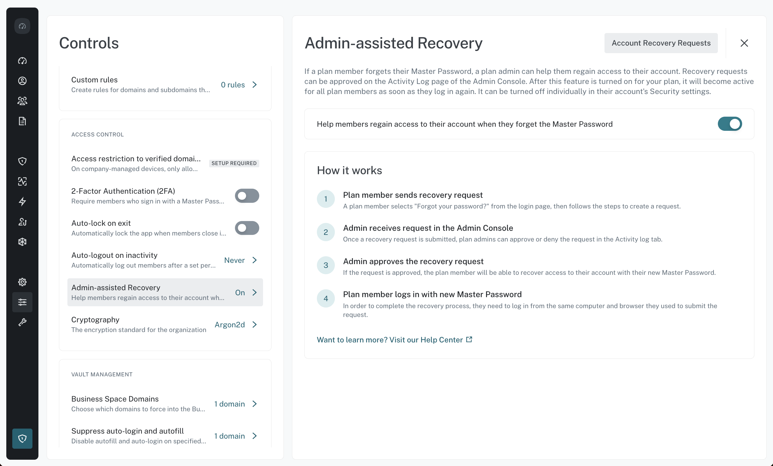Open the user route icon in sidebar

pos(22,222)
